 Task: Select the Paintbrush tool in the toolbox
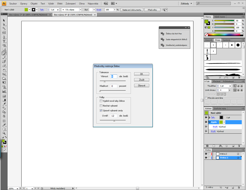pyautogui.click(x=4, y=53)
